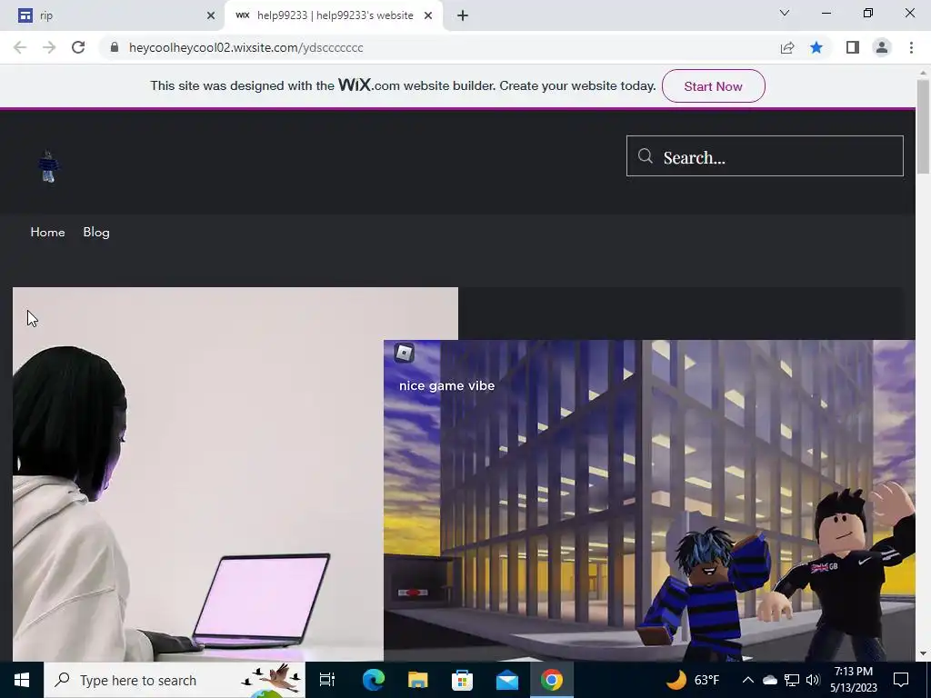The height and width of the screenshot is (698, 931).
Task: Open network settings tray icon
Action: coord(792,680)
